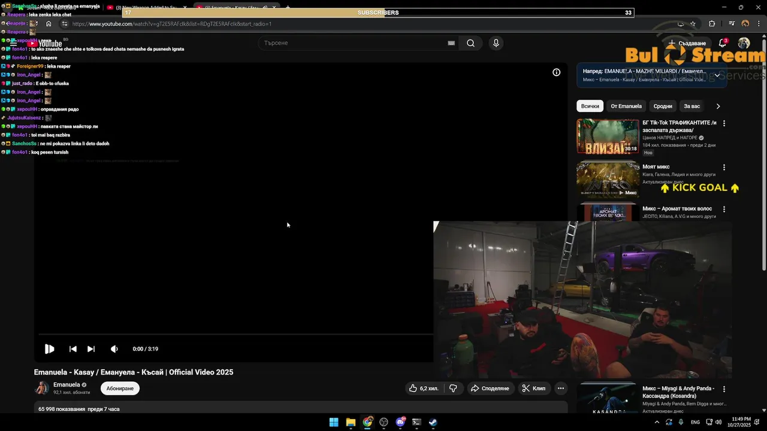Open the on-screen keyboard in search box
Screen dimensions: 767x431
(451, 43)
